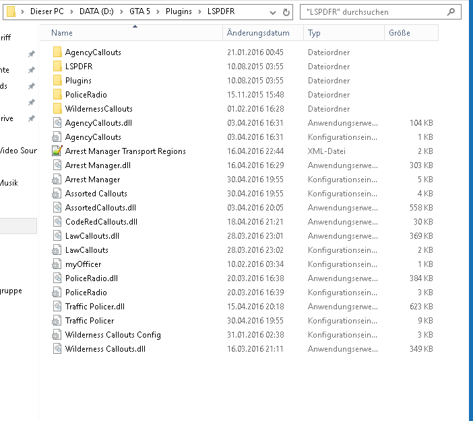The width and height of the screenshot is (473, 421).
Task: Click the AgencyCallouts.dll file icon
Action: [x=57, y=123]
